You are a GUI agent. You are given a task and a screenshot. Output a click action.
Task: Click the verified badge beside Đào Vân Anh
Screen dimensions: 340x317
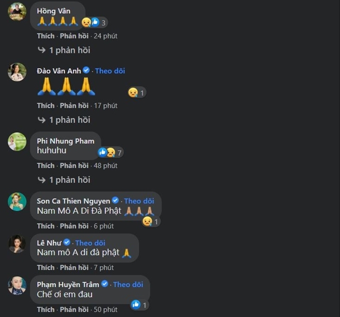point(86,70)
